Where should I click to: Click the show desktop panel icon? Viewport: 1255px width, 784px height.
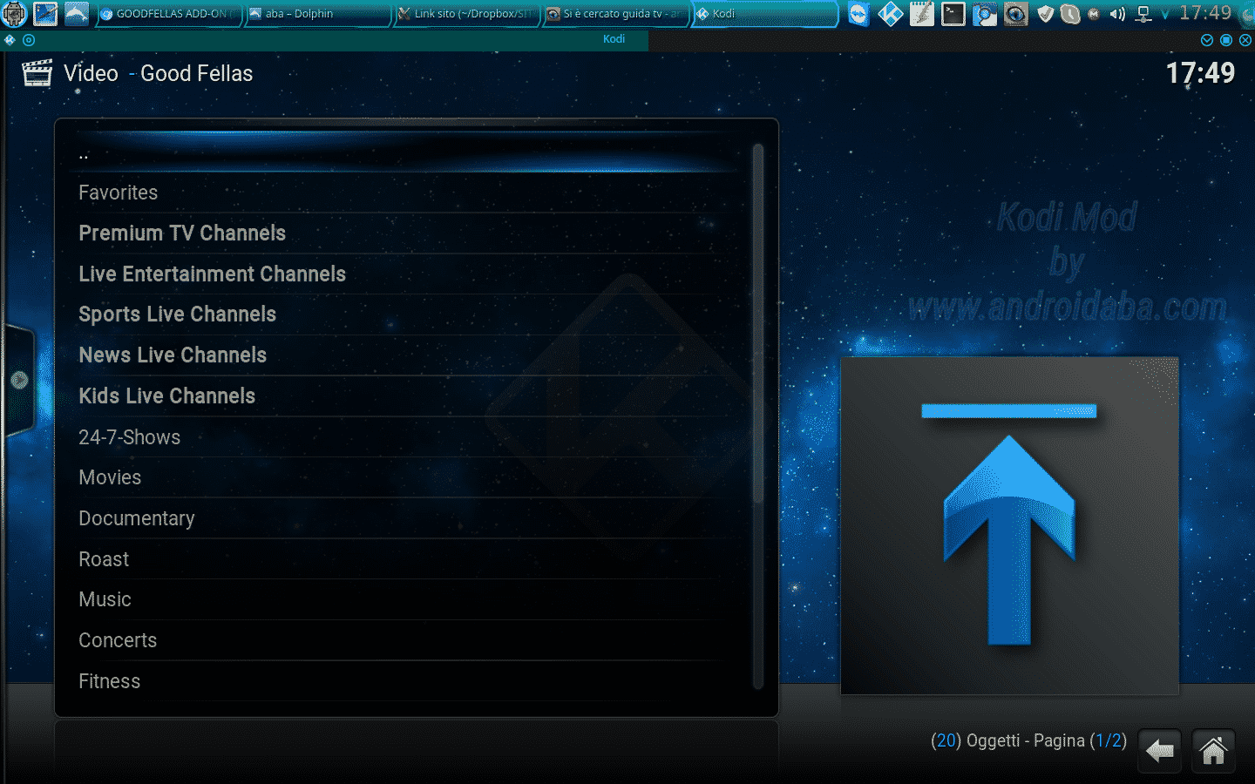(x=45, y=13)
